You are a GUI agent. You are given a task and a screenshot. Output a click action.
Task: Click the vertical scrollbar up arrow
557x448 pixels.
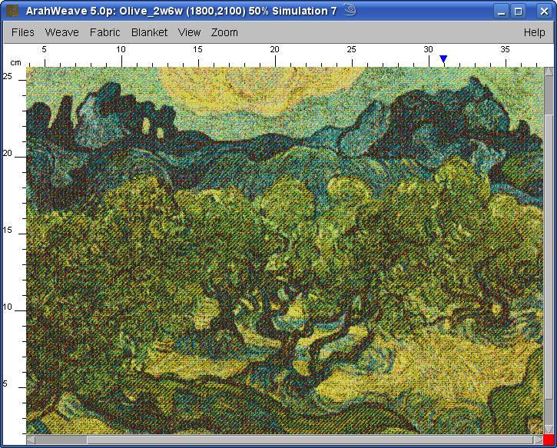pyautogui.click(x=548, y=71)
